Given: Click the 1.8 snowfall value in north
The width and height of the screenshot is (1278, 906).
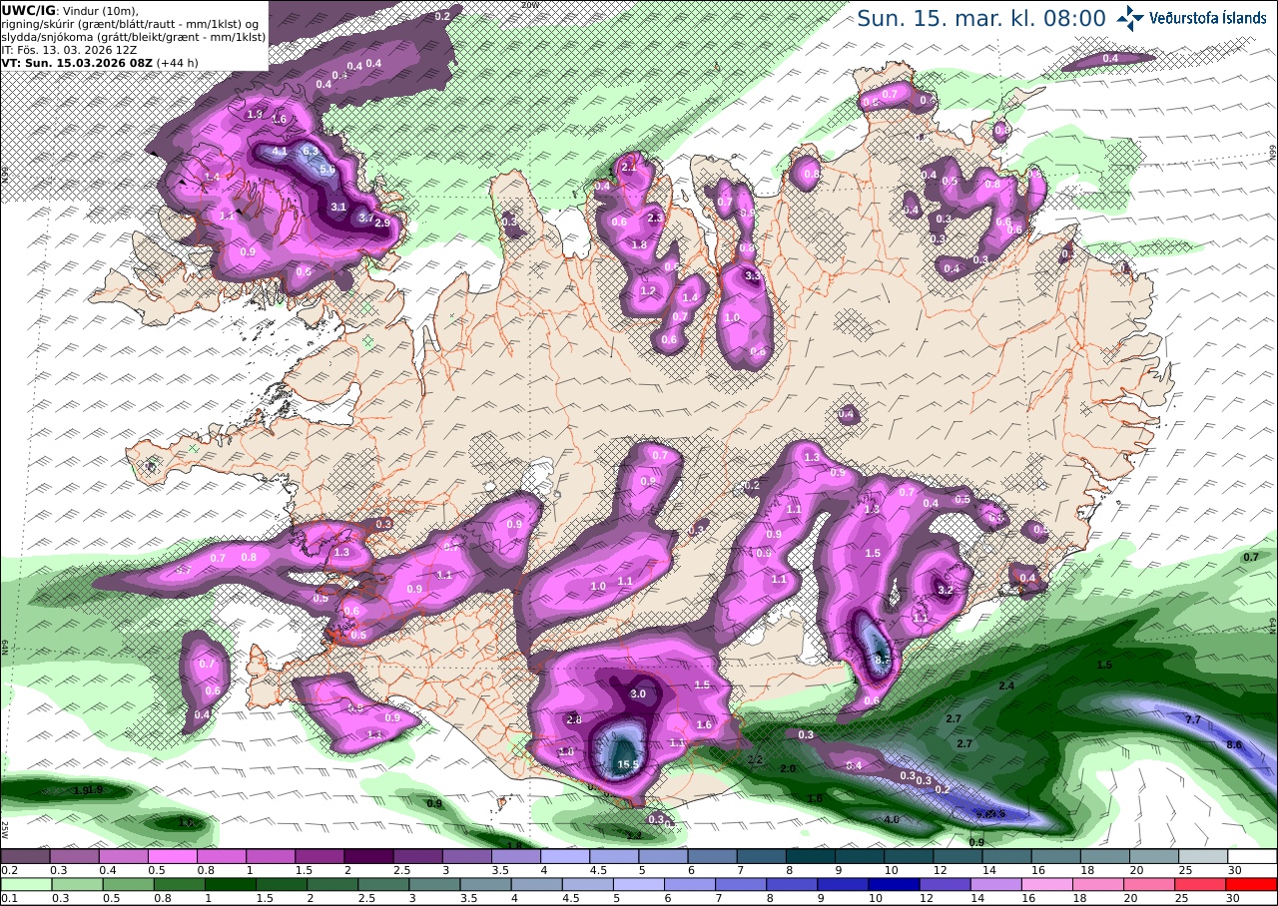Looking at the screenshot, I should pos(639,244).
